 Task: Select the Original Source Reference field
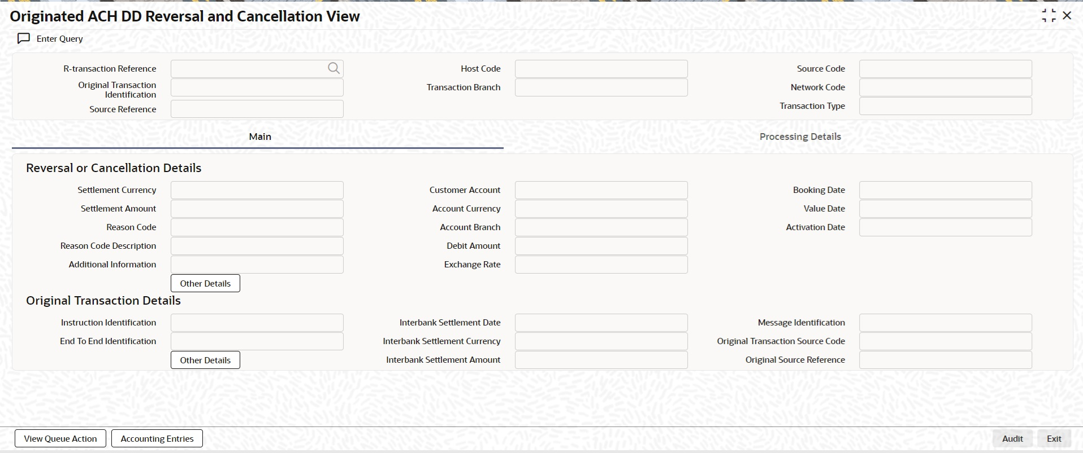946,360
